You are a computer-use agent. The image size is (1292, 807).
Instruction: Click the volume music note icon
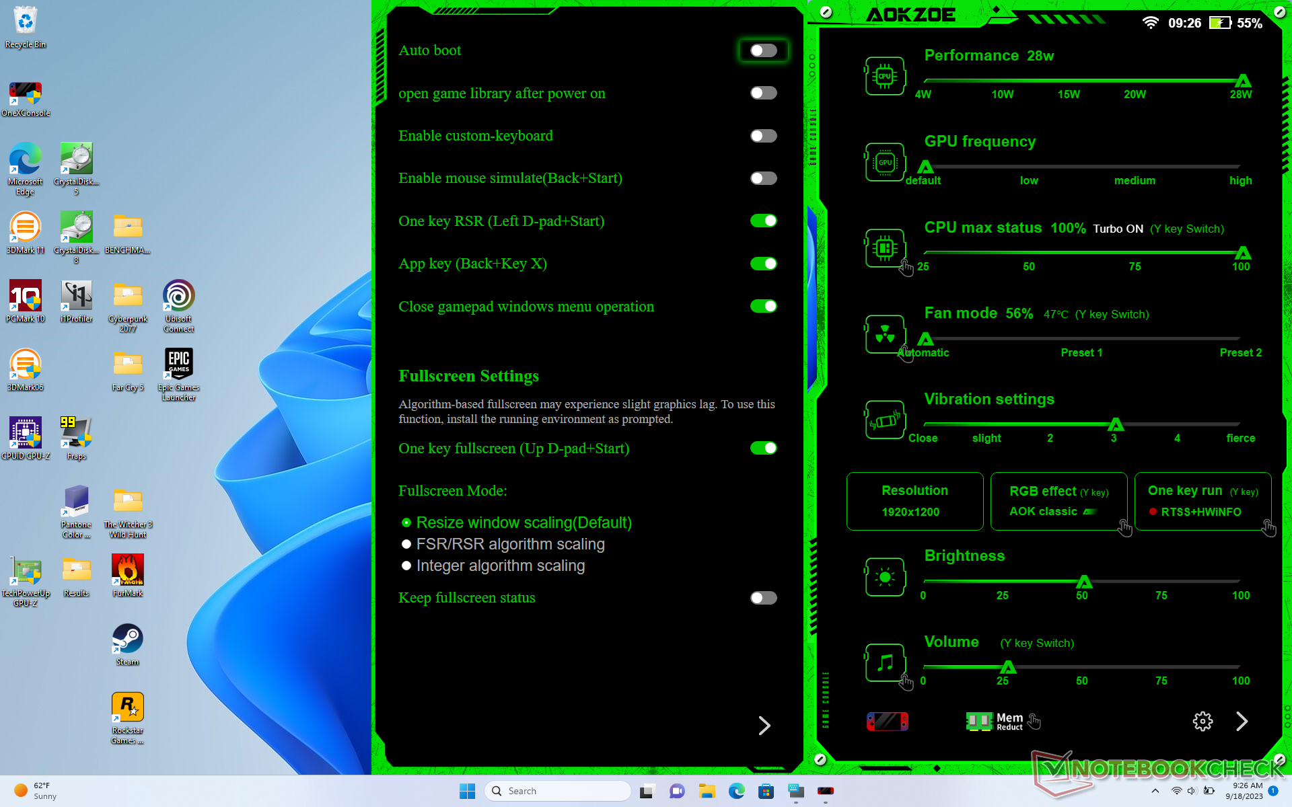click(884, 662)
